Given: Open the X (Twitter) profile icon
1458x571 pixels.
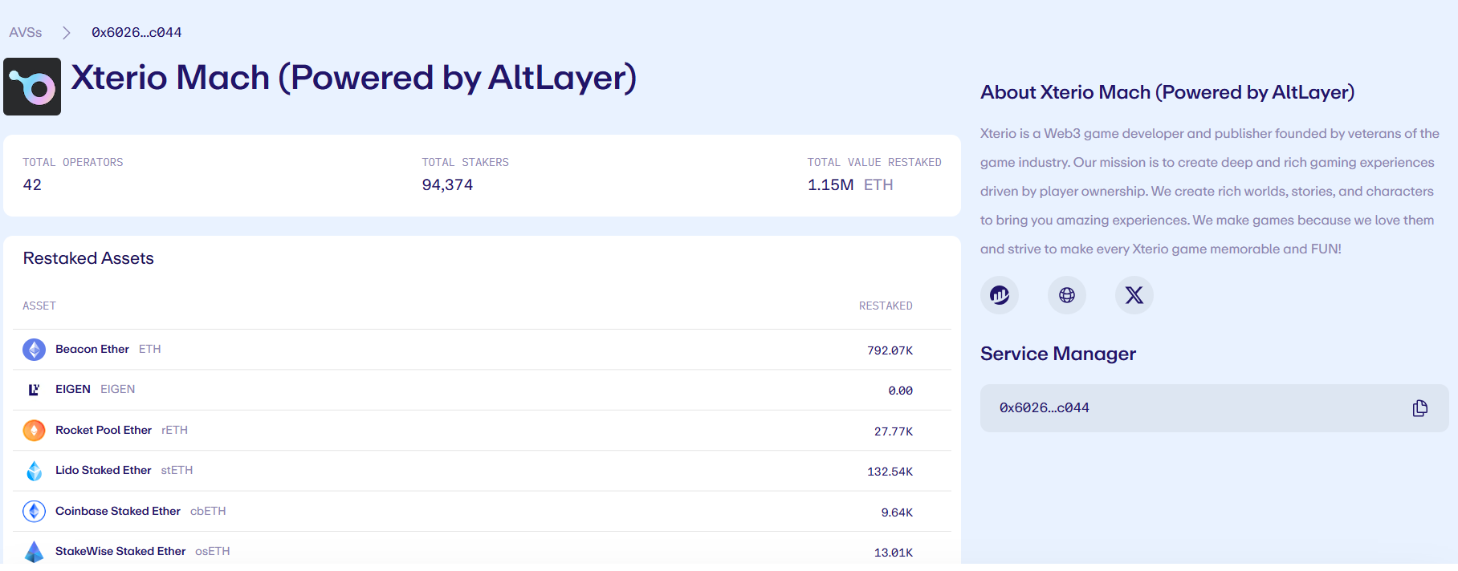Looking at the screenshot, I should [1134, 295].
